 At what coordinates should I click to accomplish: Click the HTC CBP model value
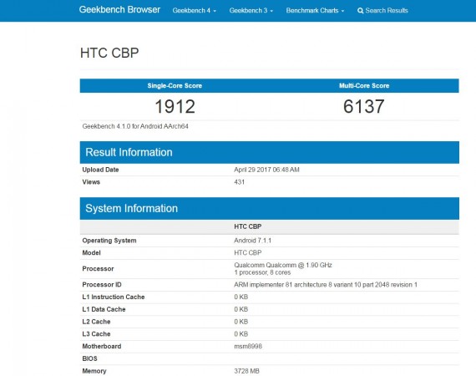[x=248, y=252]
